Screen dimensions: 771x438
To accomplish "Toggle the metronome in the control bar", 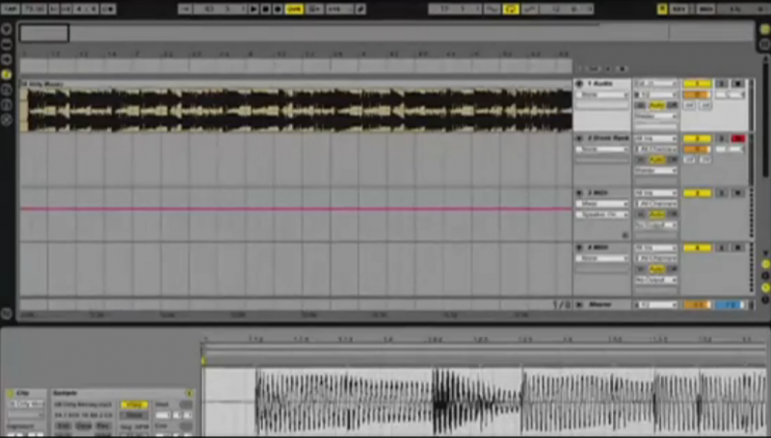I will pos(109,9).
